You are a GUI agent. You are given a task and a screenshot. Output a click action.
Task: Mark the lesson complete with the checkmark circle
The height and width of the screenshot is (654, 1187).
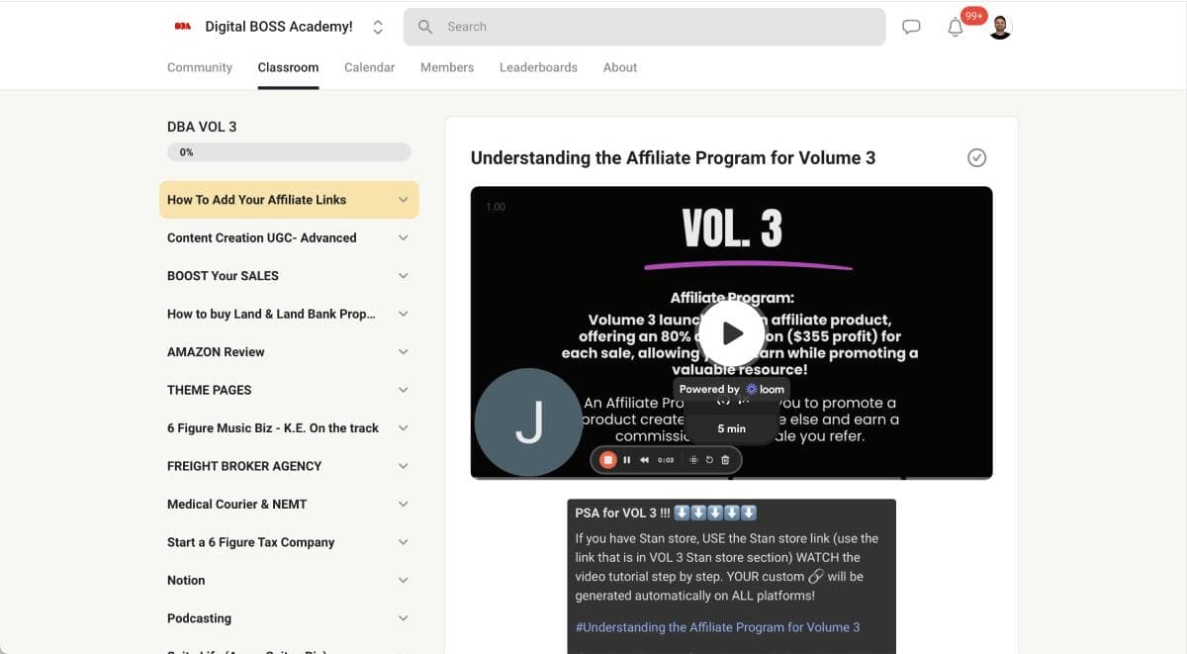(976, 157)
